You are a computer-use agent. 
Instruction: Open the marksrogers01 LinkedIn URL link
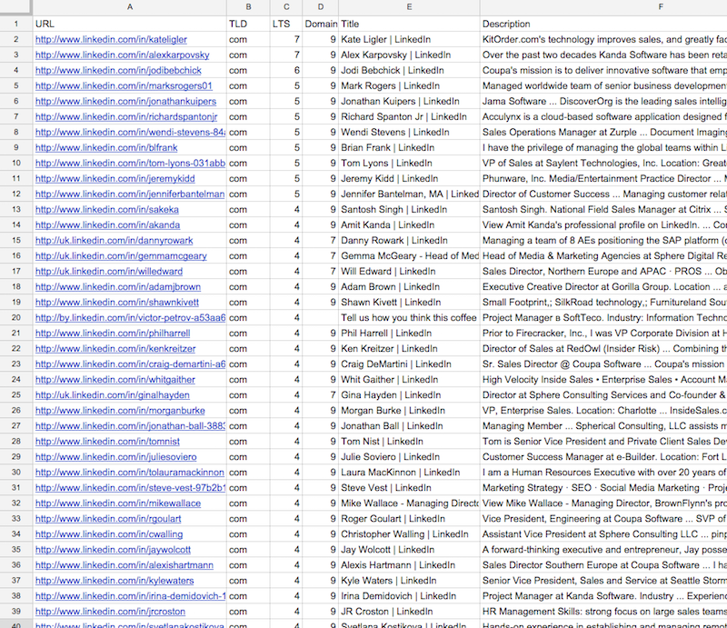124,85
